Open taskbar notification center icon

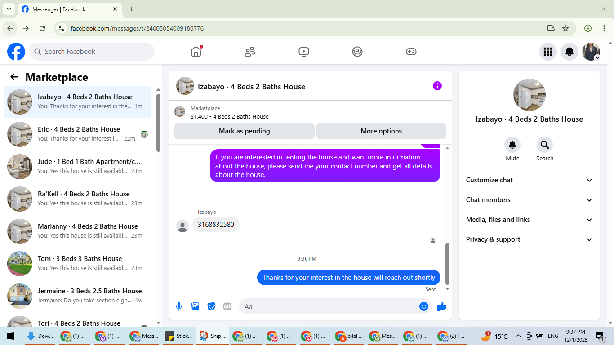600,336
